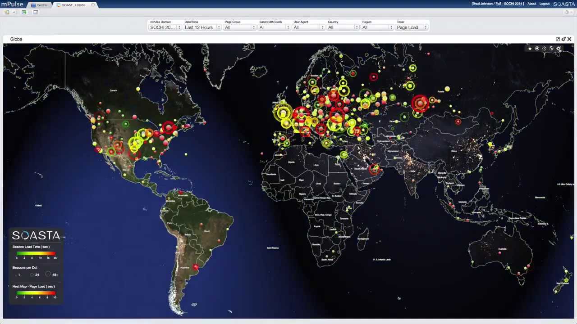577x324 pixels.
Task: Click the Logout link
Action: coord(545,4)
